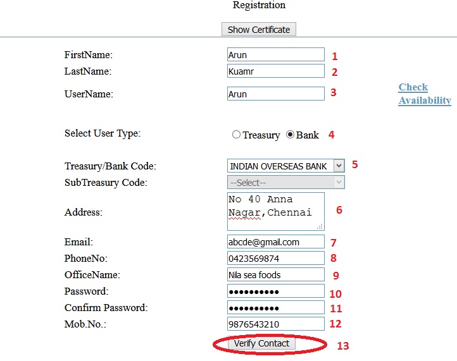Focus the Confirm Password field

click(275, 308)
